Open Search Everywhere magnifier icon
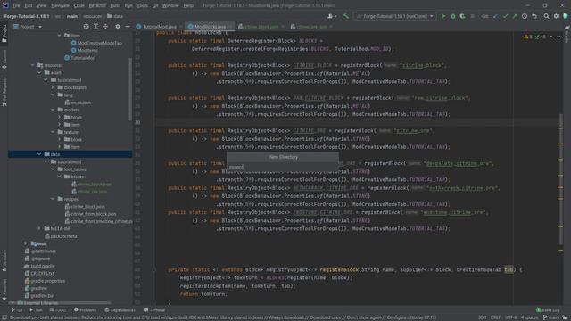The image size is (571, 321). click(547, 16)
